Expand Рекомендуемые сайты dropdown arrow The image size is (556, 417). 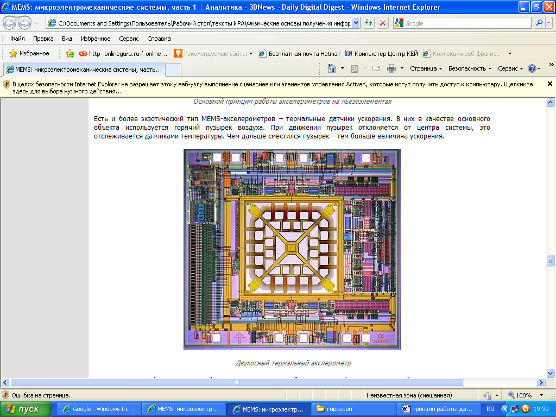click(251, 54)
